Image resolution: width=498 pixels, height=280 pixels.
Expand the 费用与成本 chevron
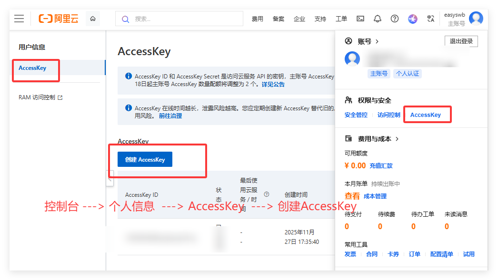[x=397, y=139]
